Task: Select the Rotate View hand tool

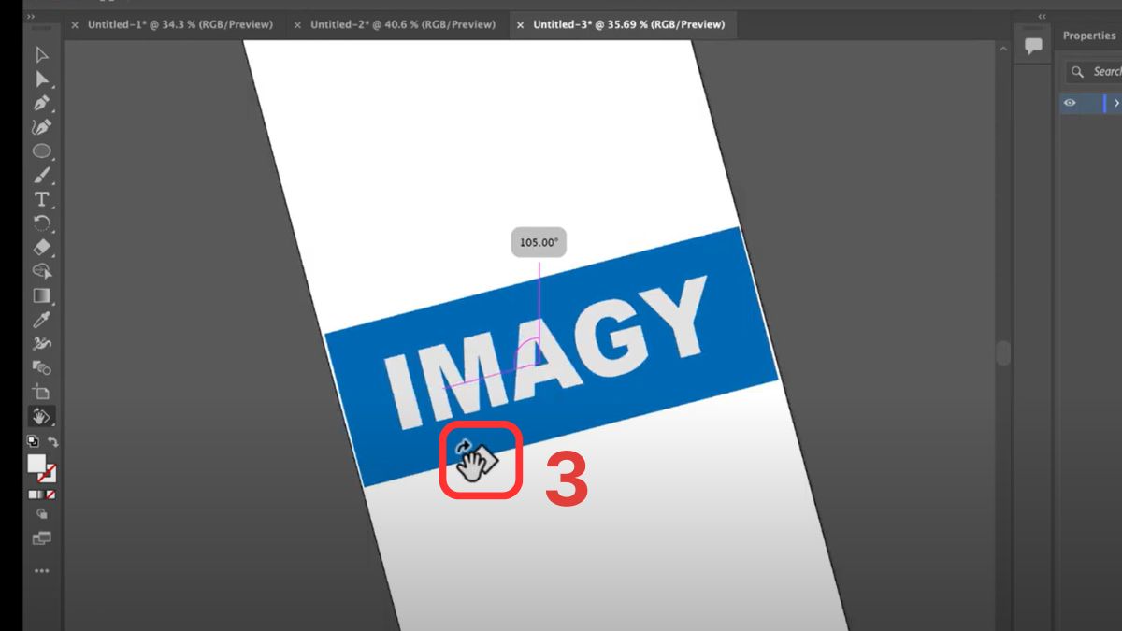Action: tap(41, 416)
